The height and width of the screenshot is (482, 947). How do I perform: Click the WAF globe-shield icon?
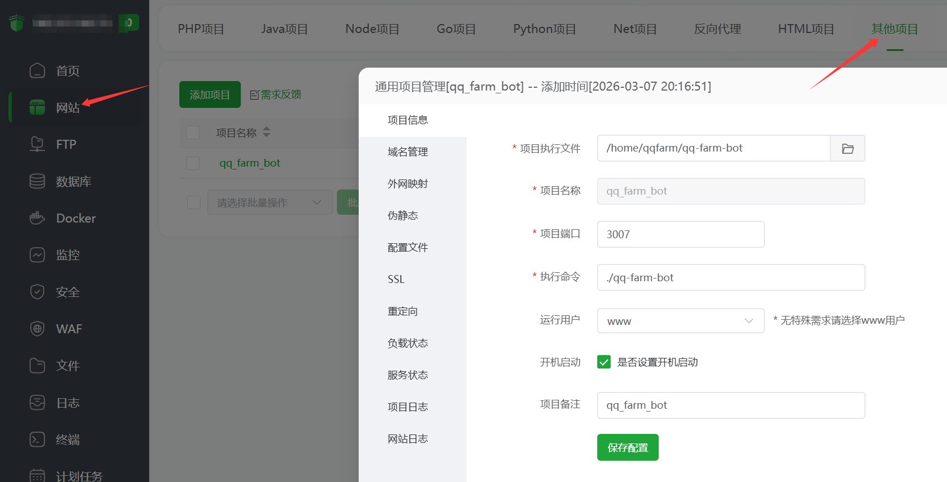coord(37,329)
